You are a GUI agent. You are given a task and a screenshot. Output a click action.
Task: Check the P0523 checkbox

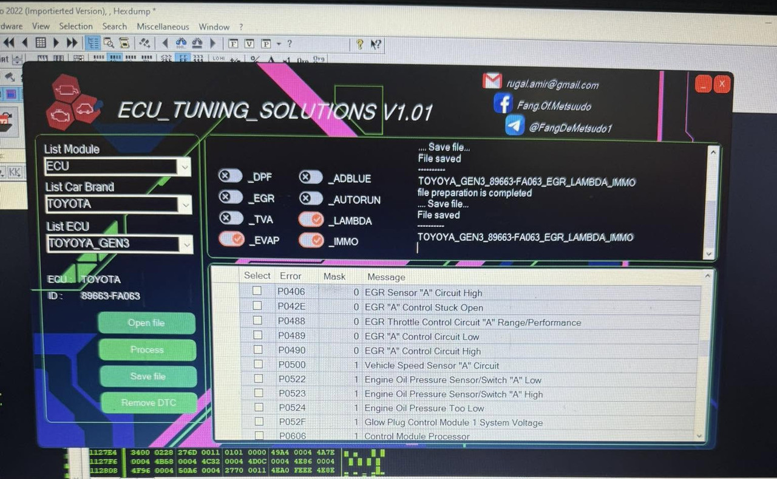coord(259,393)
